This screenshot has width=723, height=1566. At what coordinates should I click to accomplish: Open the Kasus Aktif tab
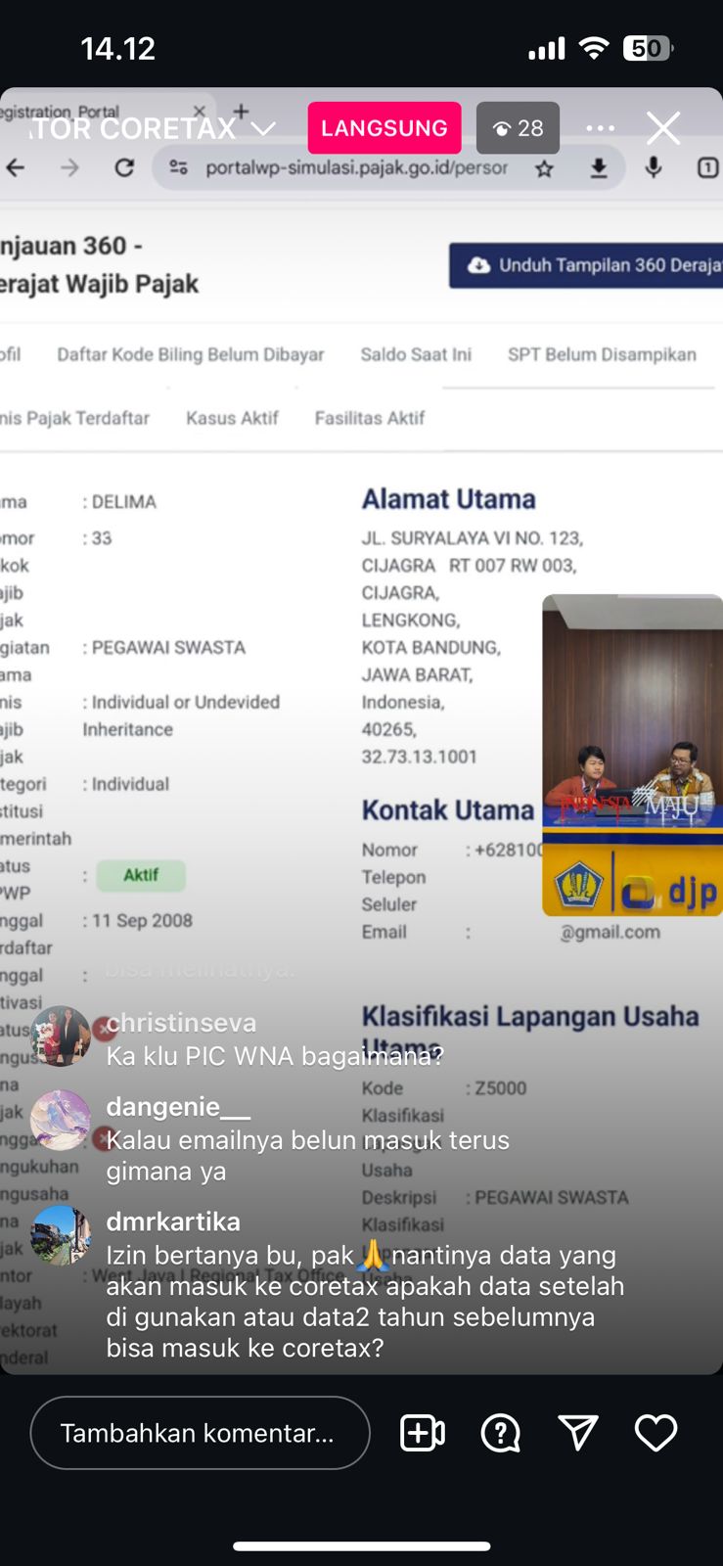coord(232,418)
